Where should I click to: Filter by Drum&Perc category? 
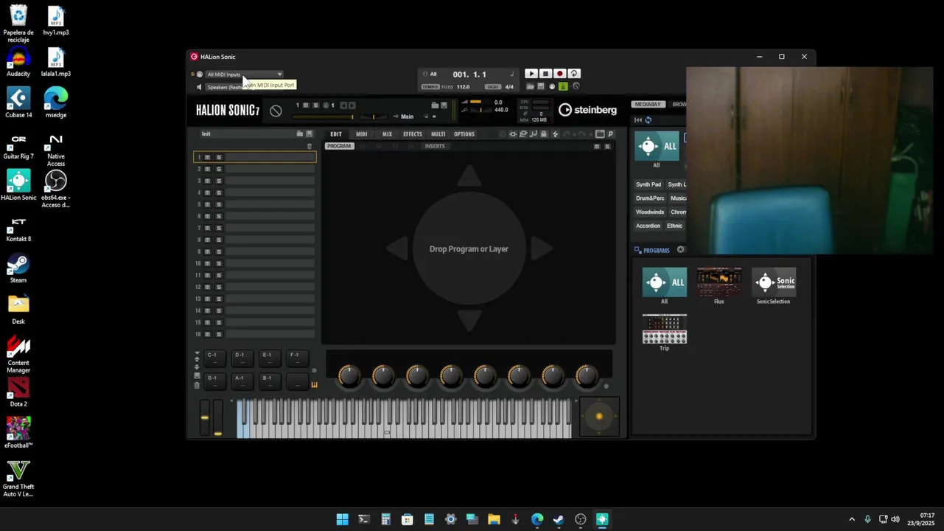[650, 198]
